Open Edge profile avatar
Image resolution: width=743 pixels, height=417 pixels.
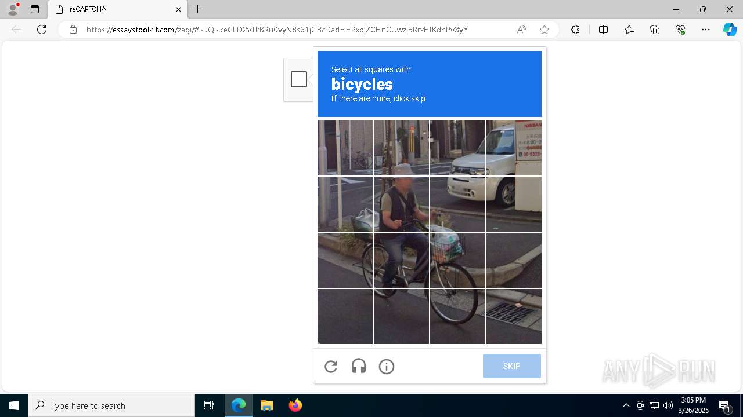tap(13, 9)
